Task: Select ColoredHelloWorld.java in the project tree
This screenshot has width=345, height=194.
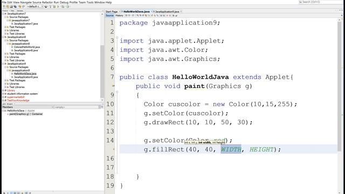Action: pos(27,47)
